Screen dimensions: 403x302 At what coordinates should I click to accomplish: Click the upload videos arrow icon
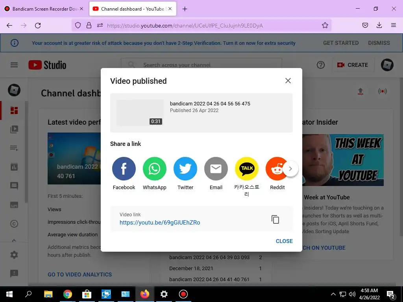click(x=360, y=91)
